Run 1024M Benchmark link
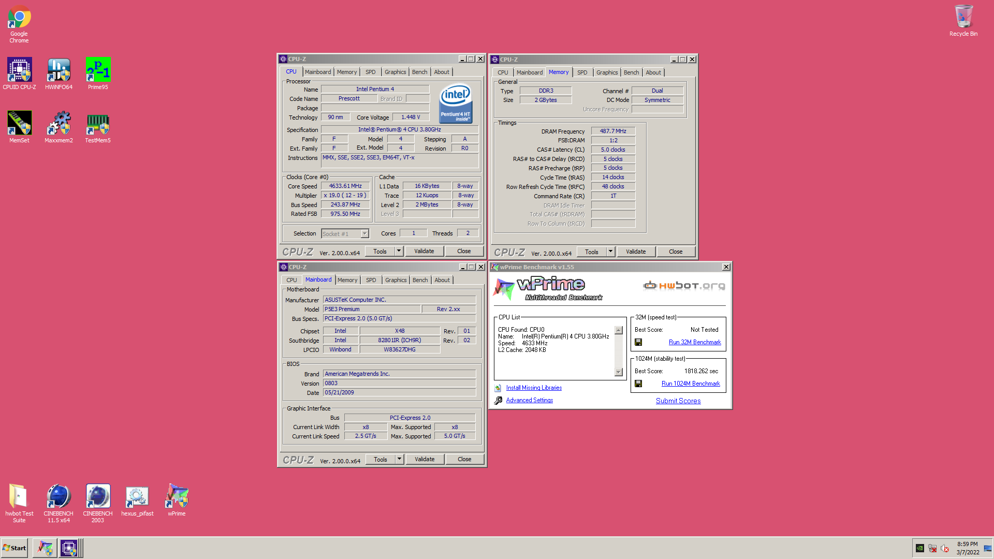994x559 pixels. 691,384
